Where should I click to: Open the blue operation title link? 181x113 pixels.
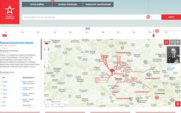click(17, 43)
